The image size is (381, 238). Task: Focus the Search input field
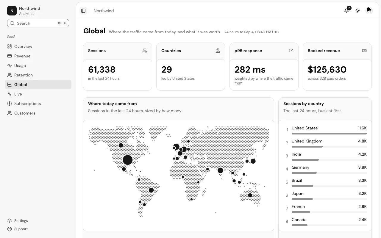[x=38, y=23]
